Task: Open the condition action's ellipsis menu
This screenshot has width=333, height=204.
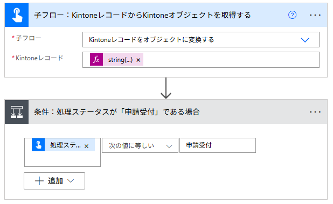Action: pyautogui.click(x=315, y=112)
